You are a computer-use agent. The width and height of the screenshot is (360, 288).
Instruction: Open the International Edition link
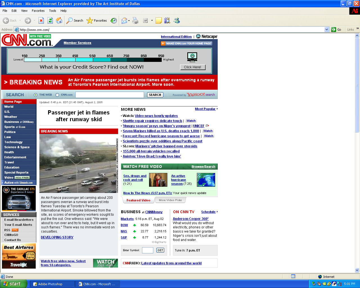coord(176,37)
